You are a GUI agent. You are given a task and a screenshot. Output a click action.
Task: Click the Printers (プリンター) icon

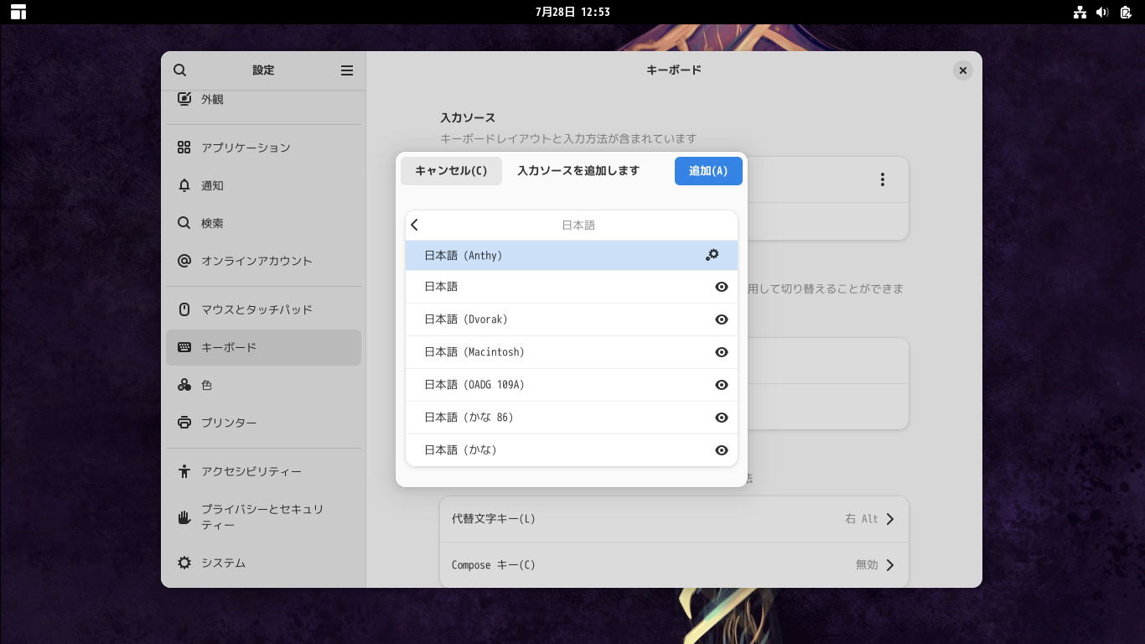(x=184, y=423)
